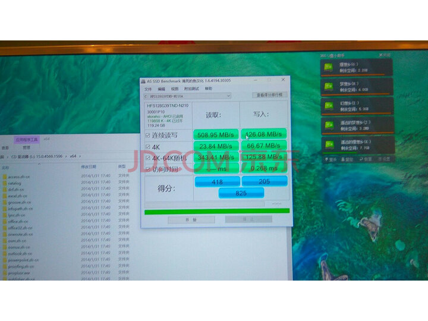Click x64 breadcrumb segment in Explorer address bar
Viewport: 428px width, 321px height.
(73, 156)
